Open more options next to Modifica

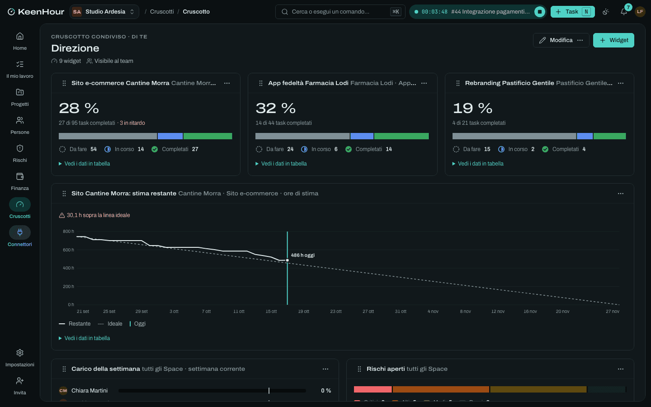[x=580, y=40]
